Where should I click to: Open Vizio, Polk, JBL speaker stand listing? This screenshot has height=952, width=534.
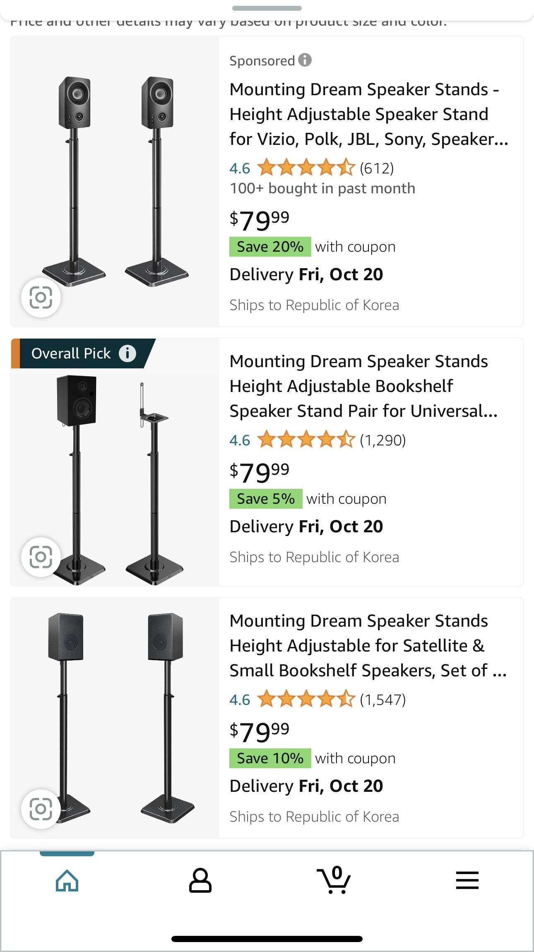tap(368, 114)
